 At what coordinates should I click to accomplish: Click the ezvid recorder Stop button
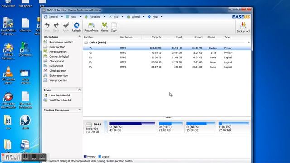(34, 157)
